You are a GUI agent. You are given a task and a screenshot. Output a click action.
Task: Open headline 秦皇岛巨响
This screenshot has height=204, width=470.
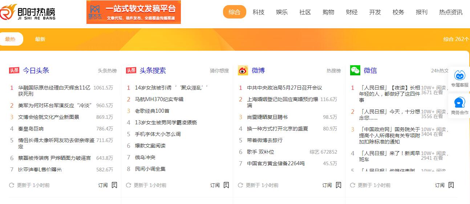tap(31, 129)
